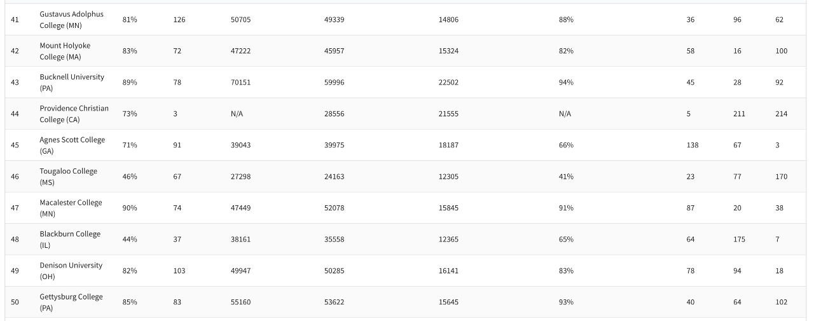Select Providence Christian College (CA) entry

(74, 114)
